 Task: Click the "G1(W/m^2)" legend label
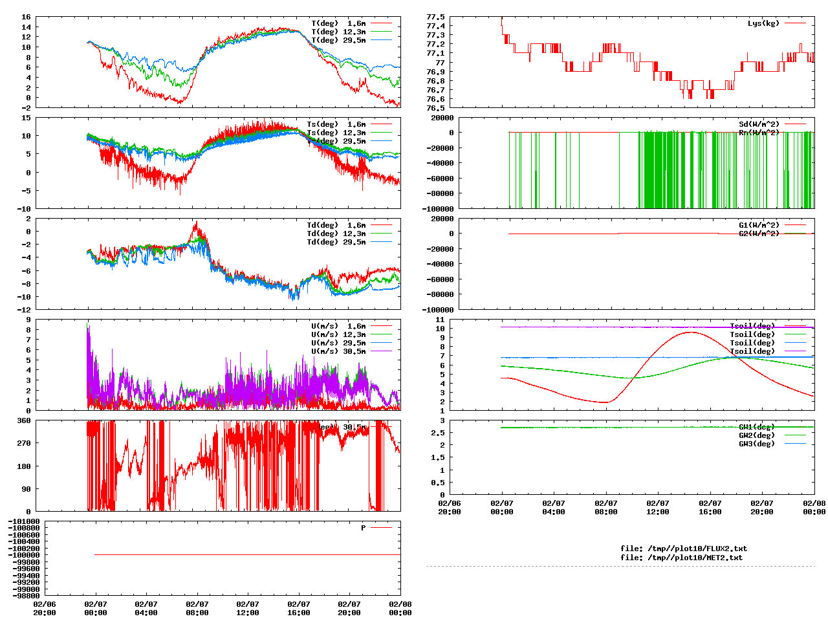(759, 225)
